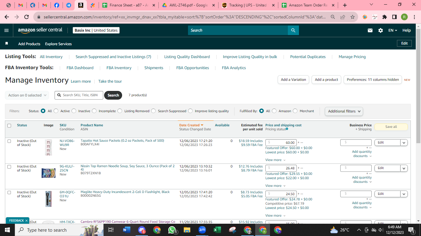421x236 pixels.
Task: Open the messages envelope icon
Action: [370, 30]
